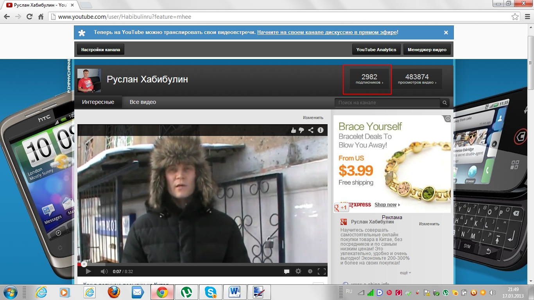This screenshot has width=534, height=300.
Task: Open Word from taskbar
Action: point(235,292)
